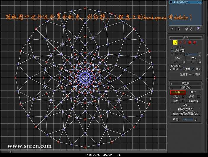
Task: Click the center vertex of the mesh
Action: [x=85, y=78]
